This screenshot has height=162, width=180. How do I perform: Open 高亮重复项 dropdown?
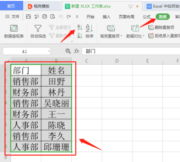click(x=111, y=31)
